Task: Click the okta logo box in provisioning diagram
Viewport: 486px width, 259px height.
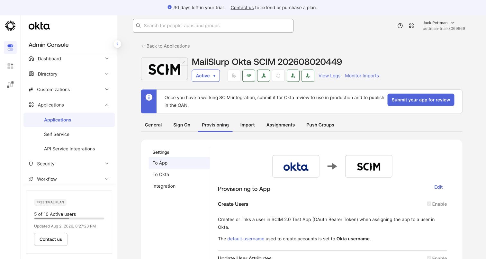Action: point(296,166)
